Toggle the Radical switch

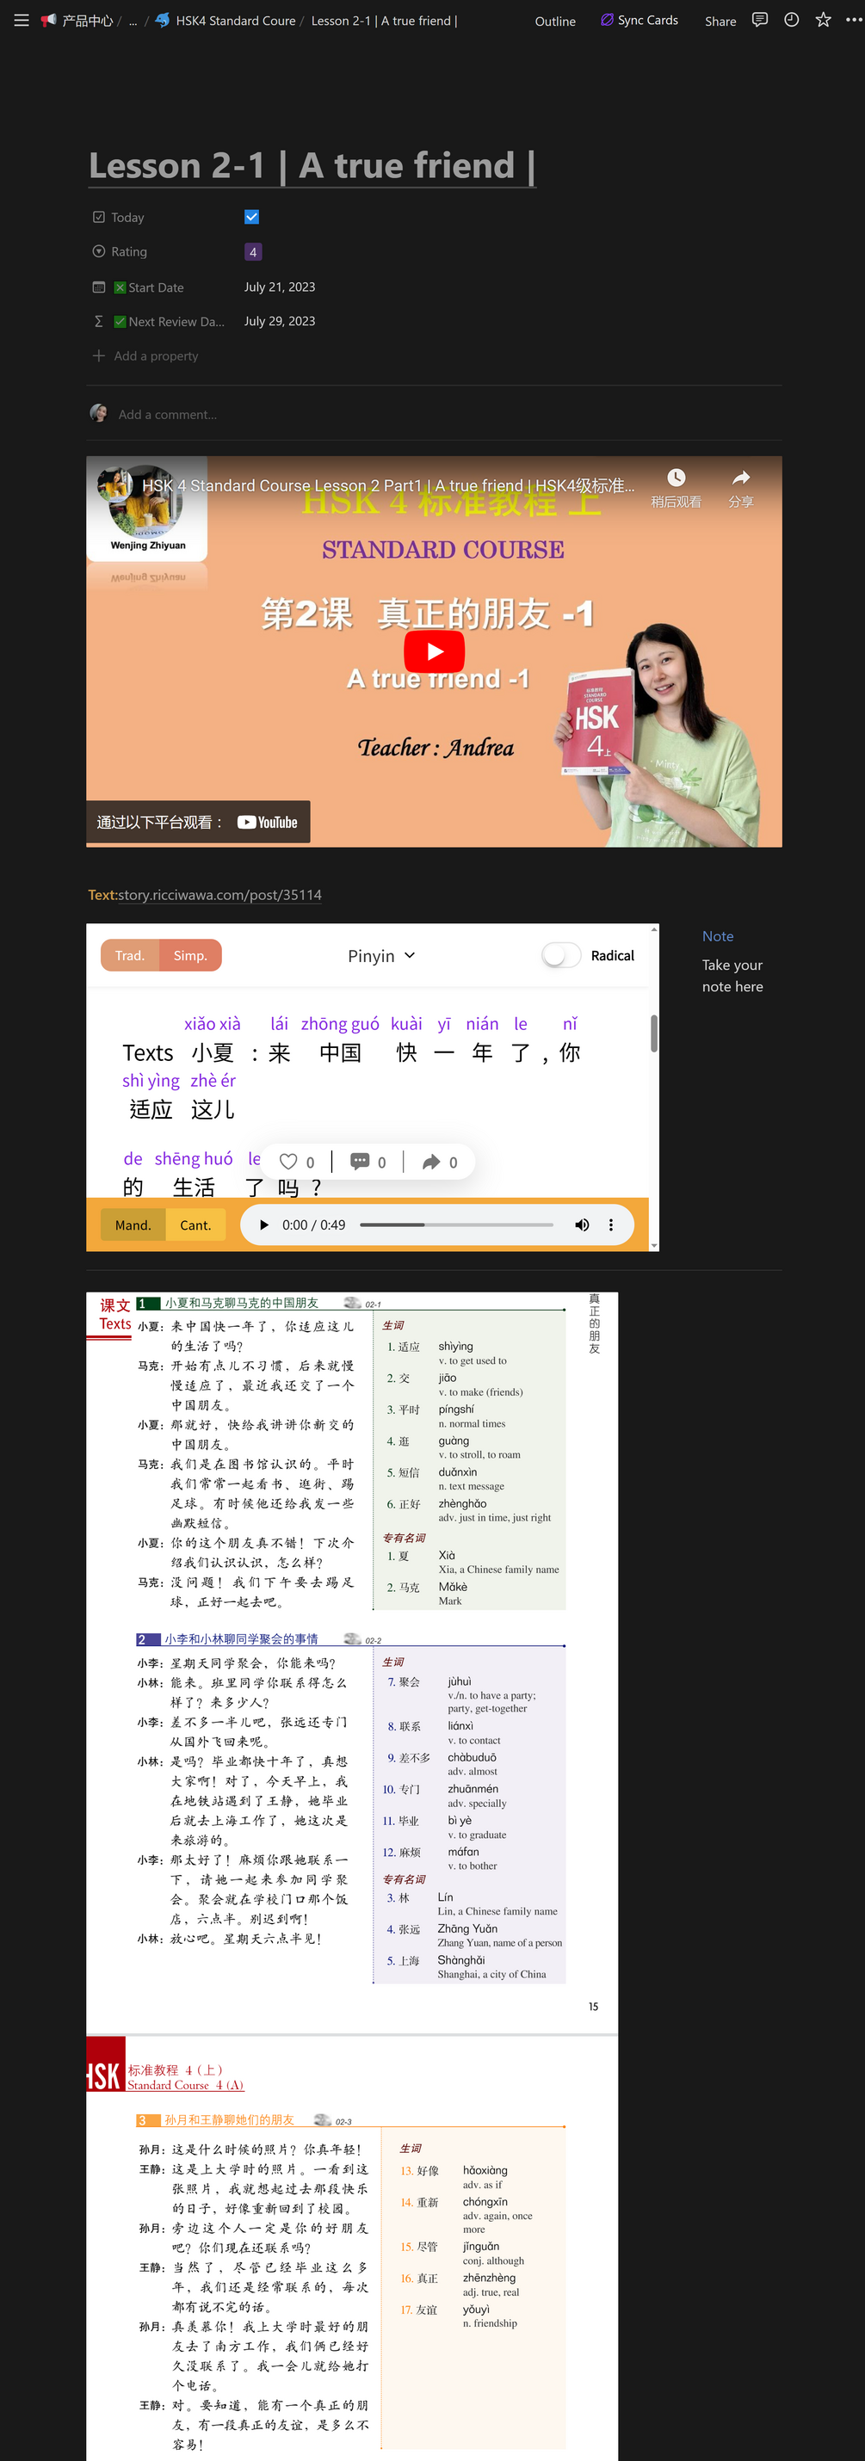[x=561, y=955]
